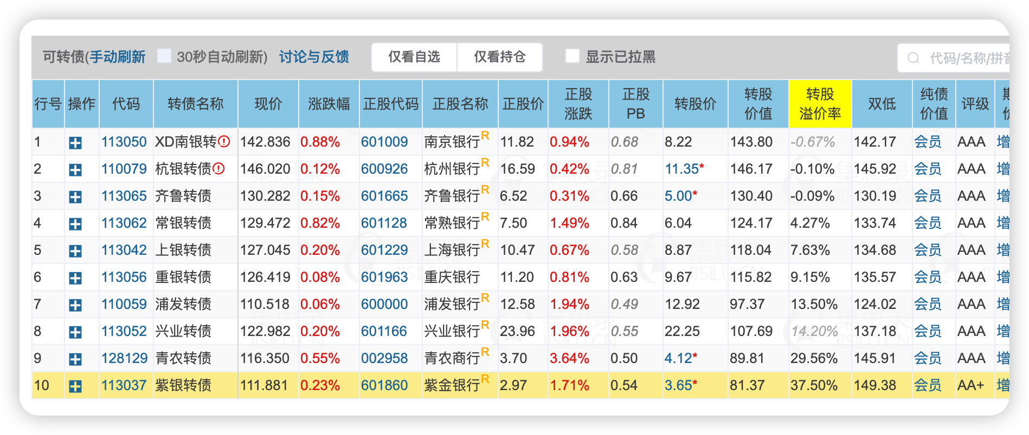1029x435 pixels.
Task: Open bond code 113050 link
Action: pos(124,142)
